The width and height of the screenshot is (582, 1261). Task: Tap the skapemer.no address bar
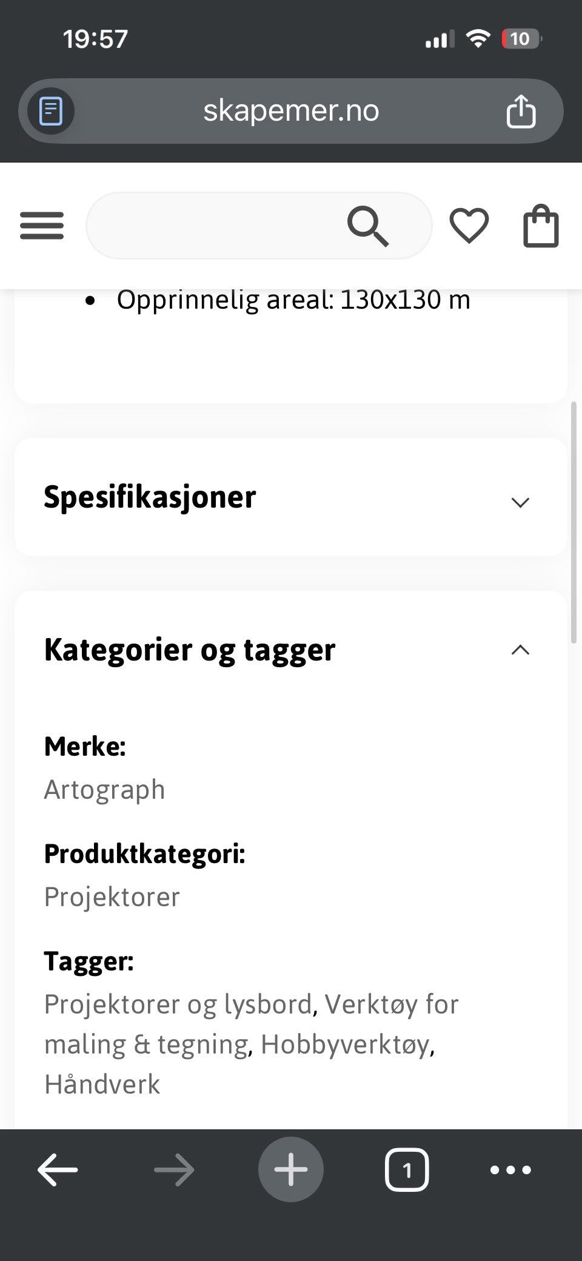point(291,111)
